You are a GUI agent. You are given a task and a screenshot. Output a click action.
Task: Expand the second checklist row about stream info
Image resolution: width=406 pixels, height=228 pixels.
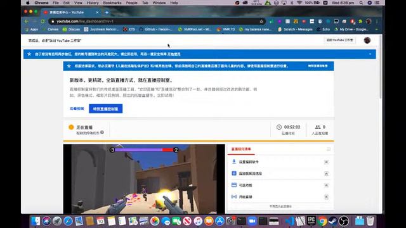click(326, 174)
